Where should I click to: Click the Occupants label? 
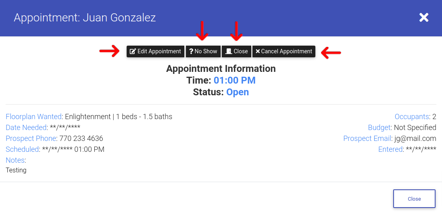[x=412, y=117]
